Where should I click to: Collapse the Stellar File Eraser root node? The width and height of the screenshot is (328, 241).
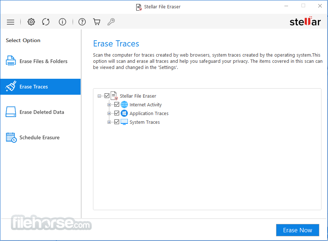point(100,96)
